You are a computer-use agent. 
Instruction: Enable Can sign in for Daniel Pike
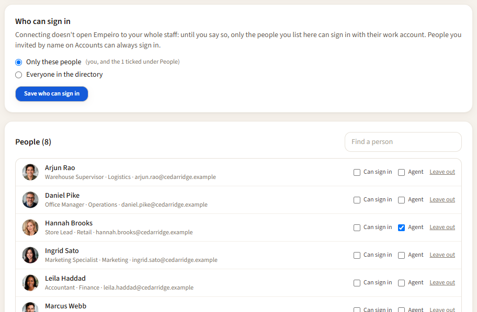(357, 200)
